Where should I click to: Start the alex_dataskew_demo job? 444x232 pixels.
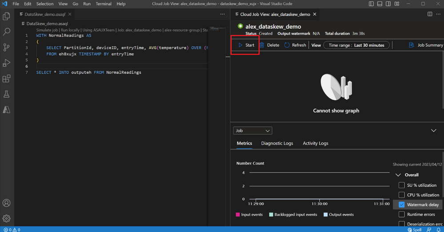(x=246, y=45)
